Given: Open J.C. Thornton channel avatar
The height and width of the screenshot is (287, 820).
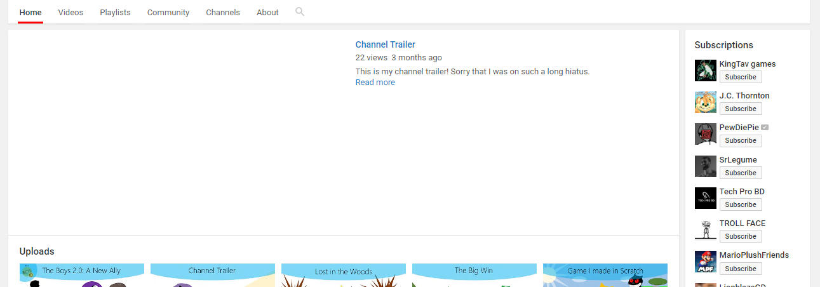Looking at the screenshot, I should 705,102.
